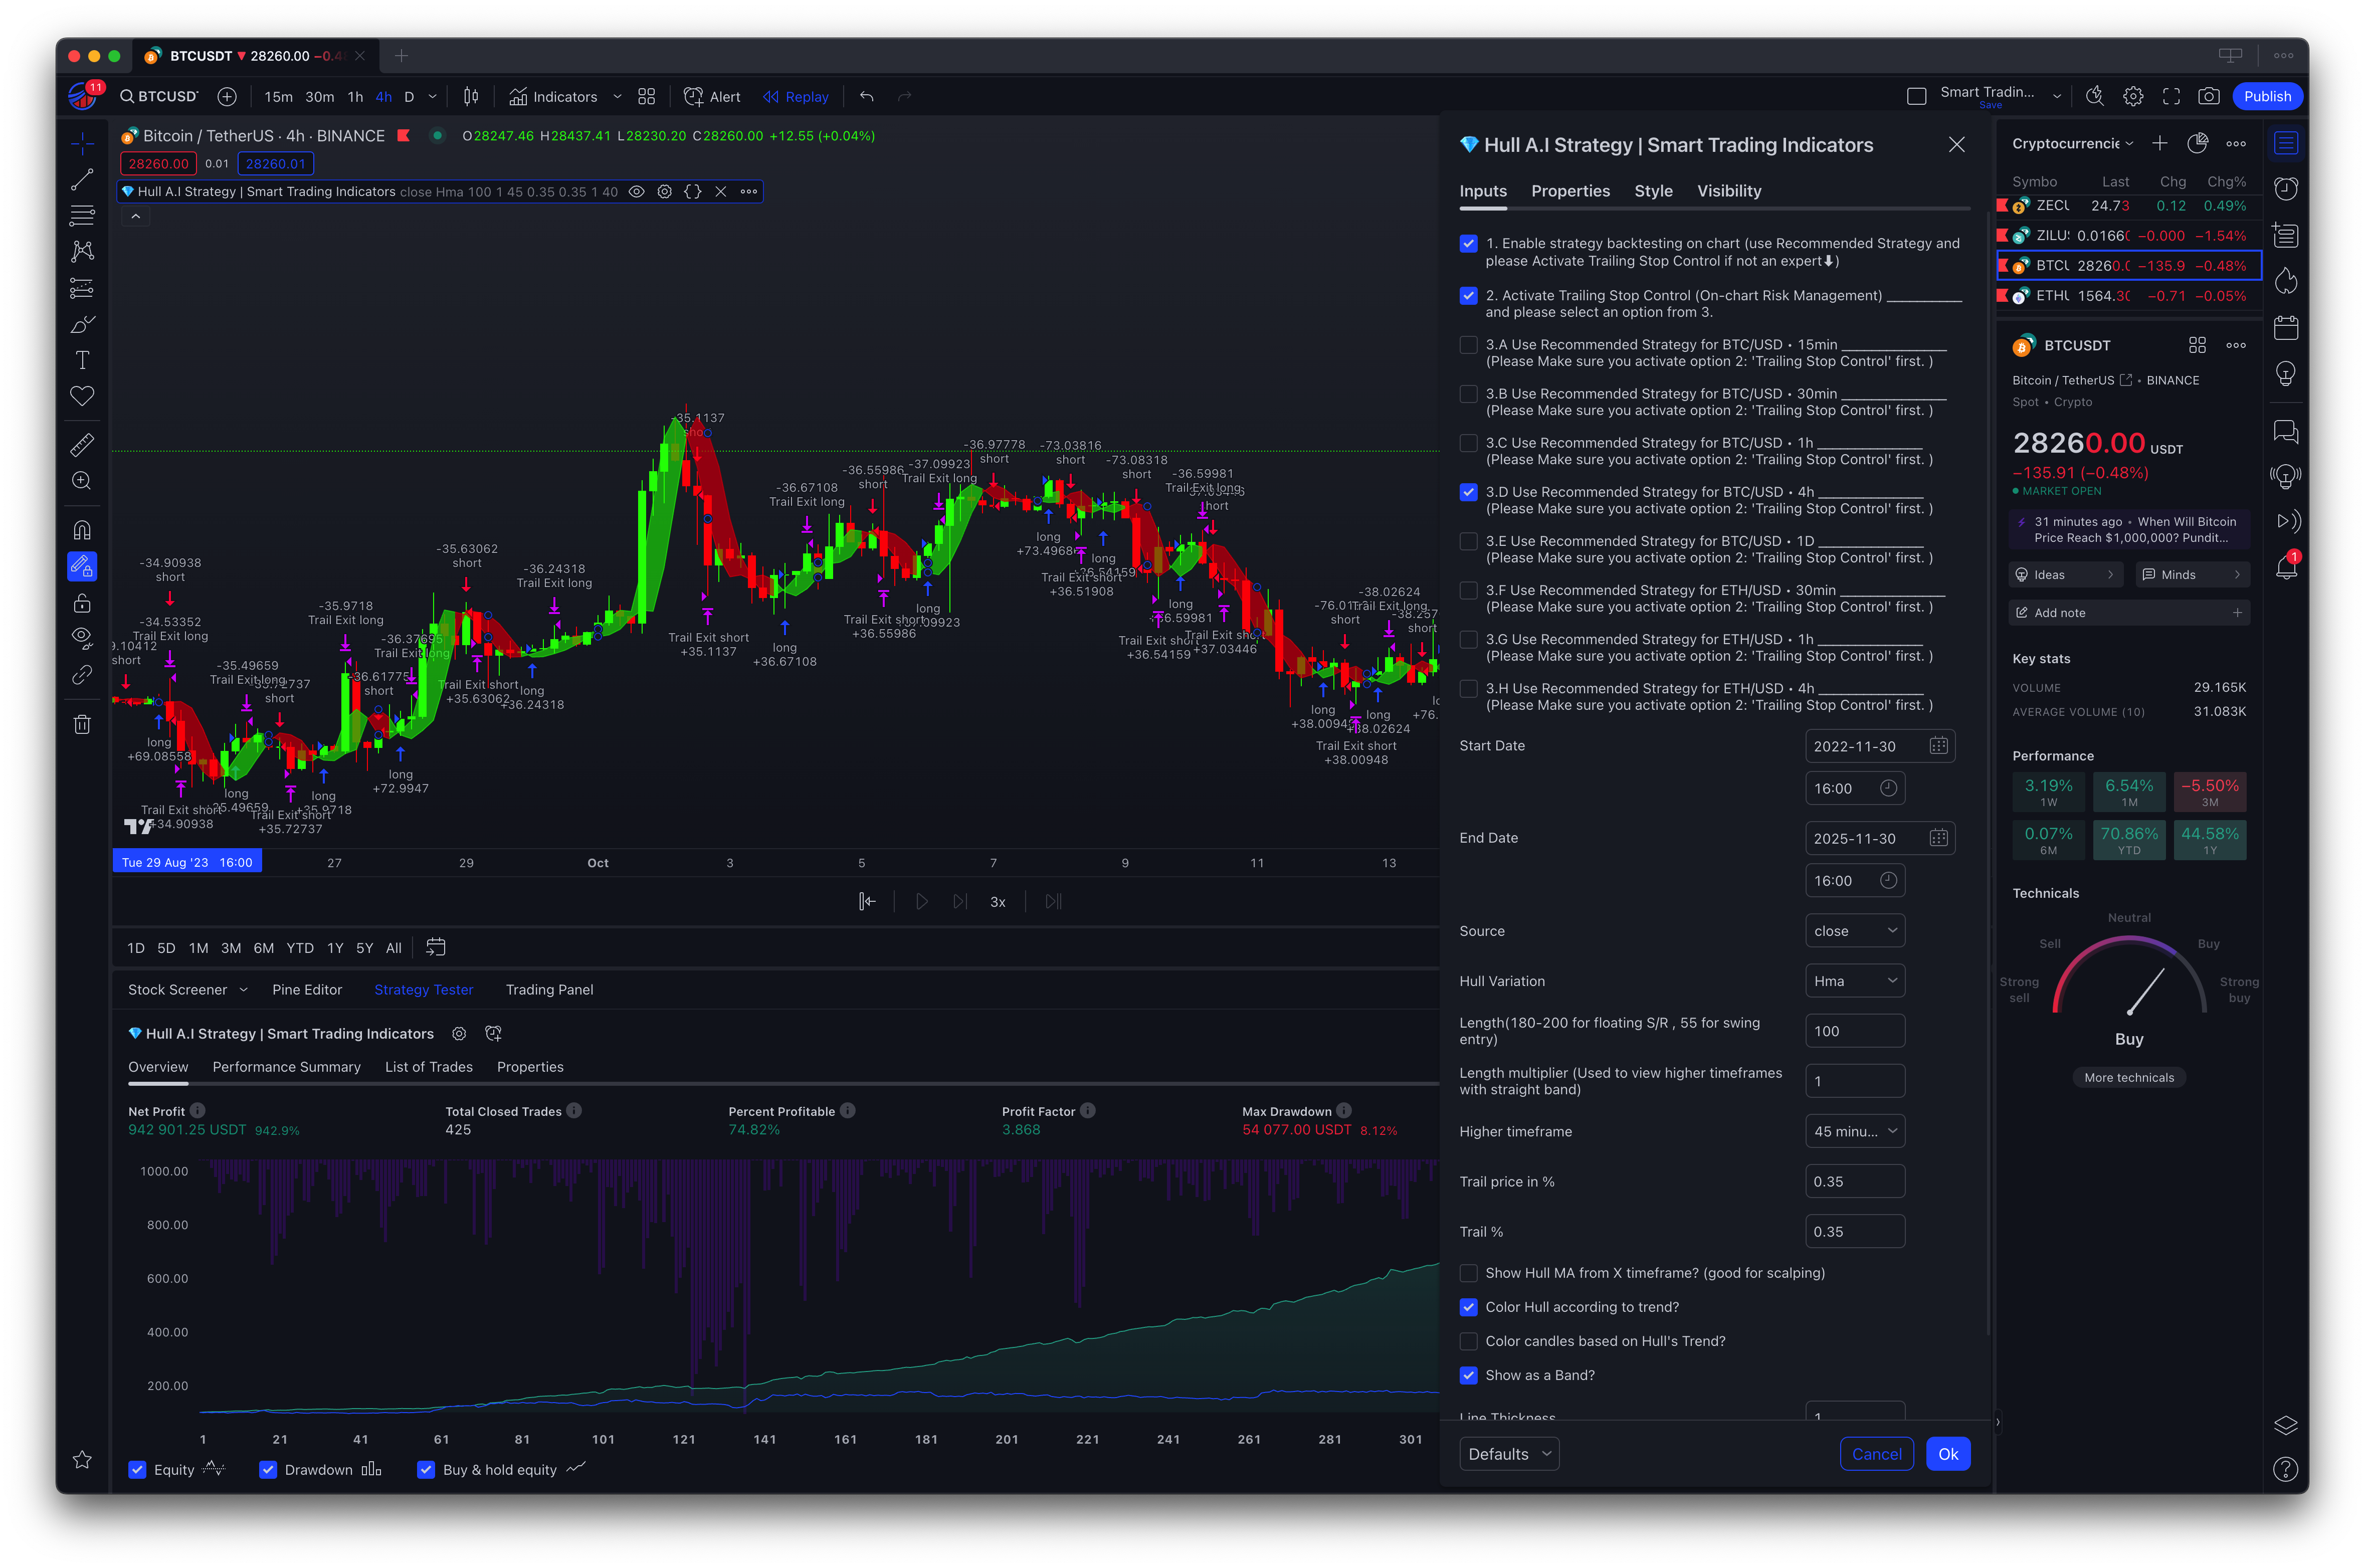Viewport: 2365px width, 1568px height.
Task: Enable 3.A BTC/USD 15min strategy checkbox
Action: (x=1468, y=345)
